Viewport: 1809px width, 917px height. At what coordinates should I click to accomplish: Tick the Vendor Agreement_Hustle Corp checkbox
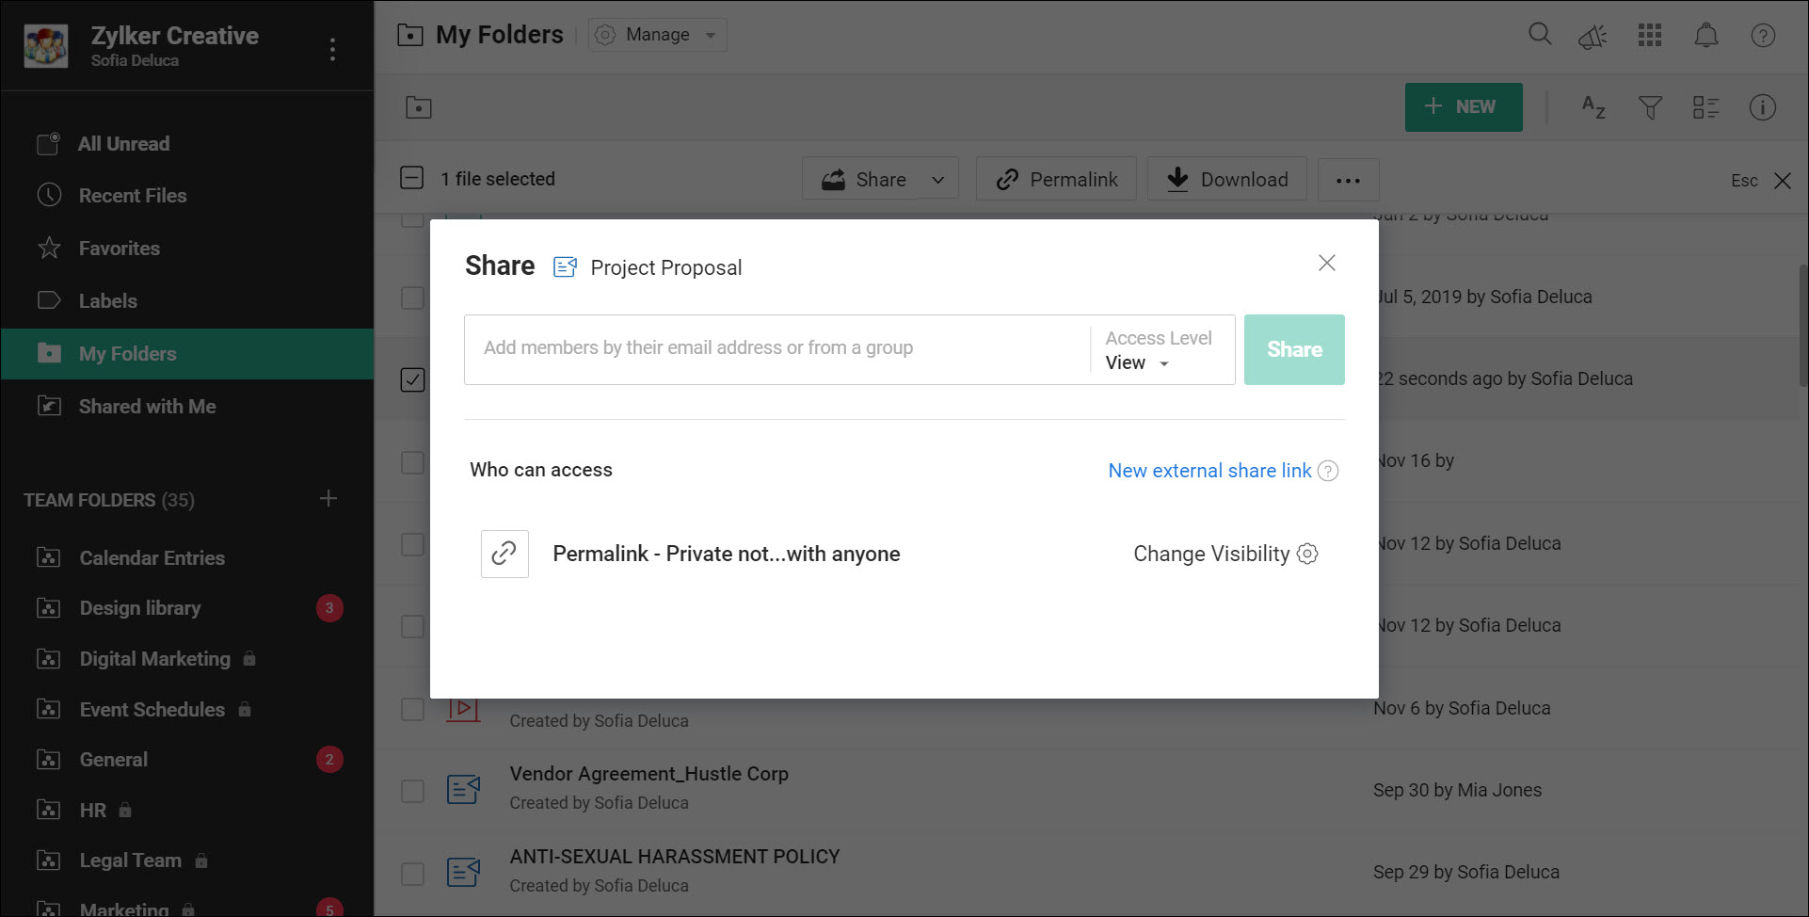tap(412, 791)
